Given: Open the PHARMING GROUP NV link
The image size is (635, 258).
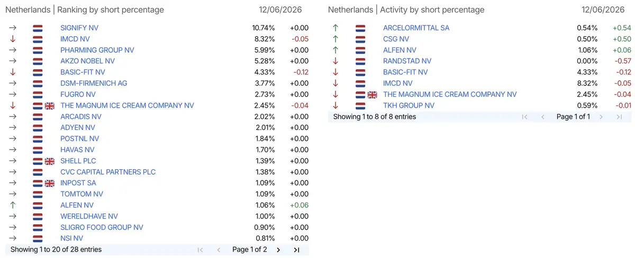Looking at the screenshot, I should [97, 50].
